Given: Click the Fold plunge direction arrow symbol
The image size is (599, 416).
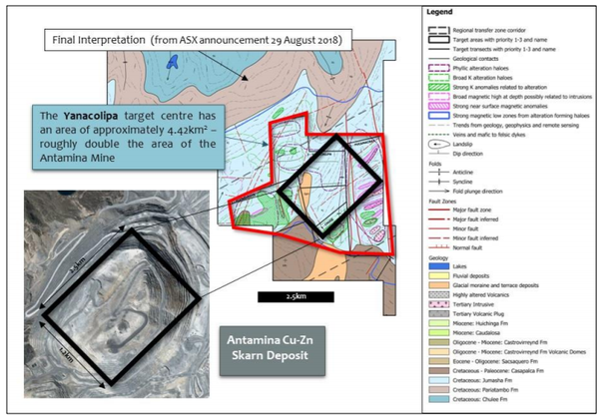Looking at the screenshot, I should (438, 192).
